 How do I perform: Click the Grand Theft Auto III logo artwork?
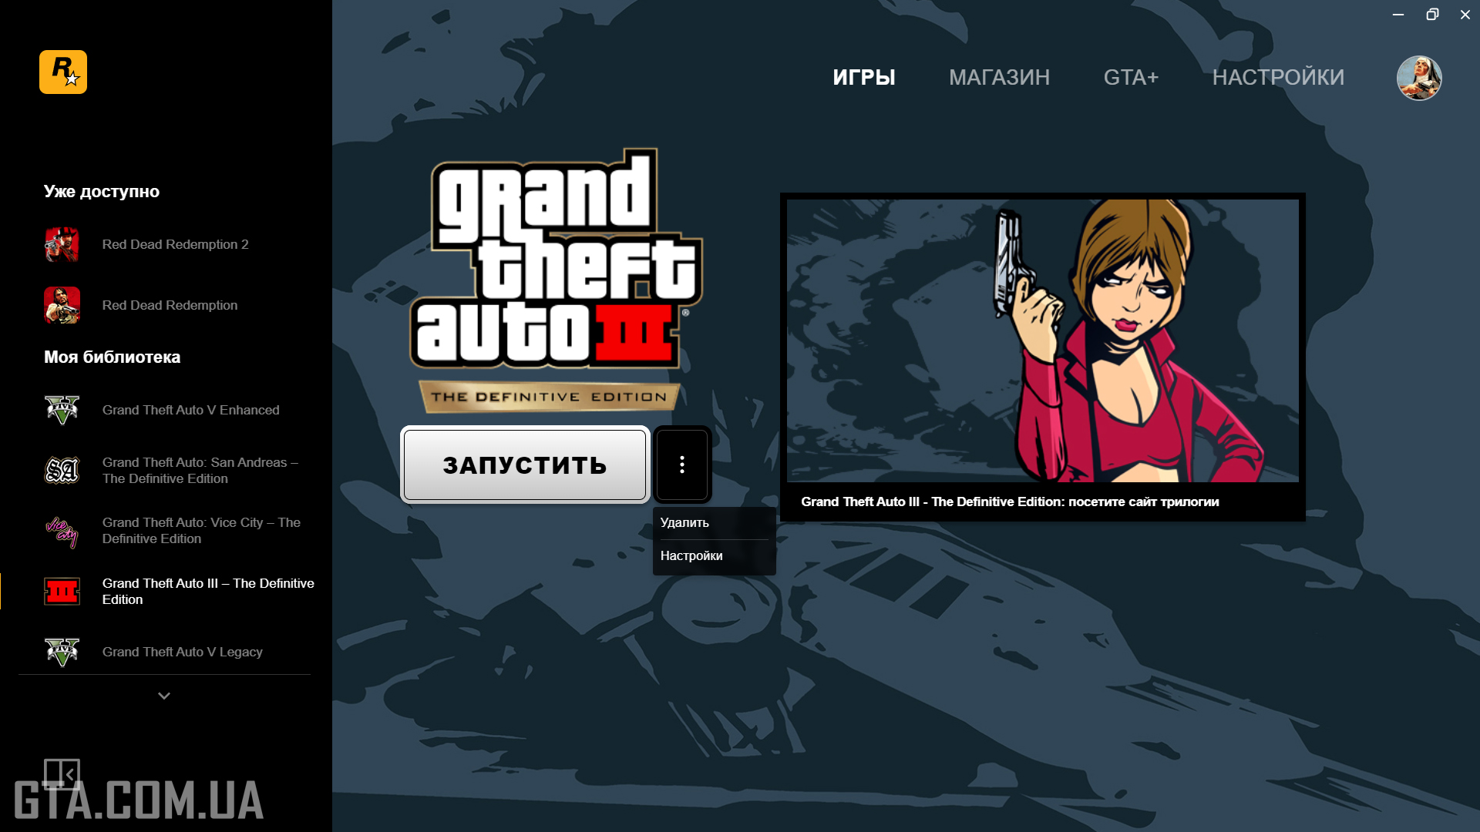click(555, 279)
